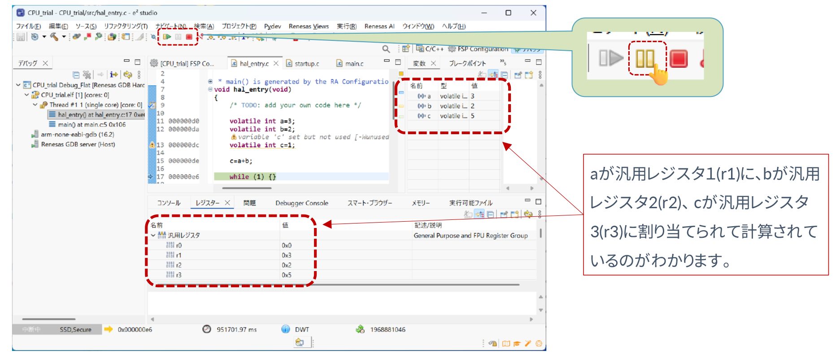Collapse the CPU_trial Debug_Flat tree node
This screenshot has width=836, height=359.
click(x=18, y=85)
